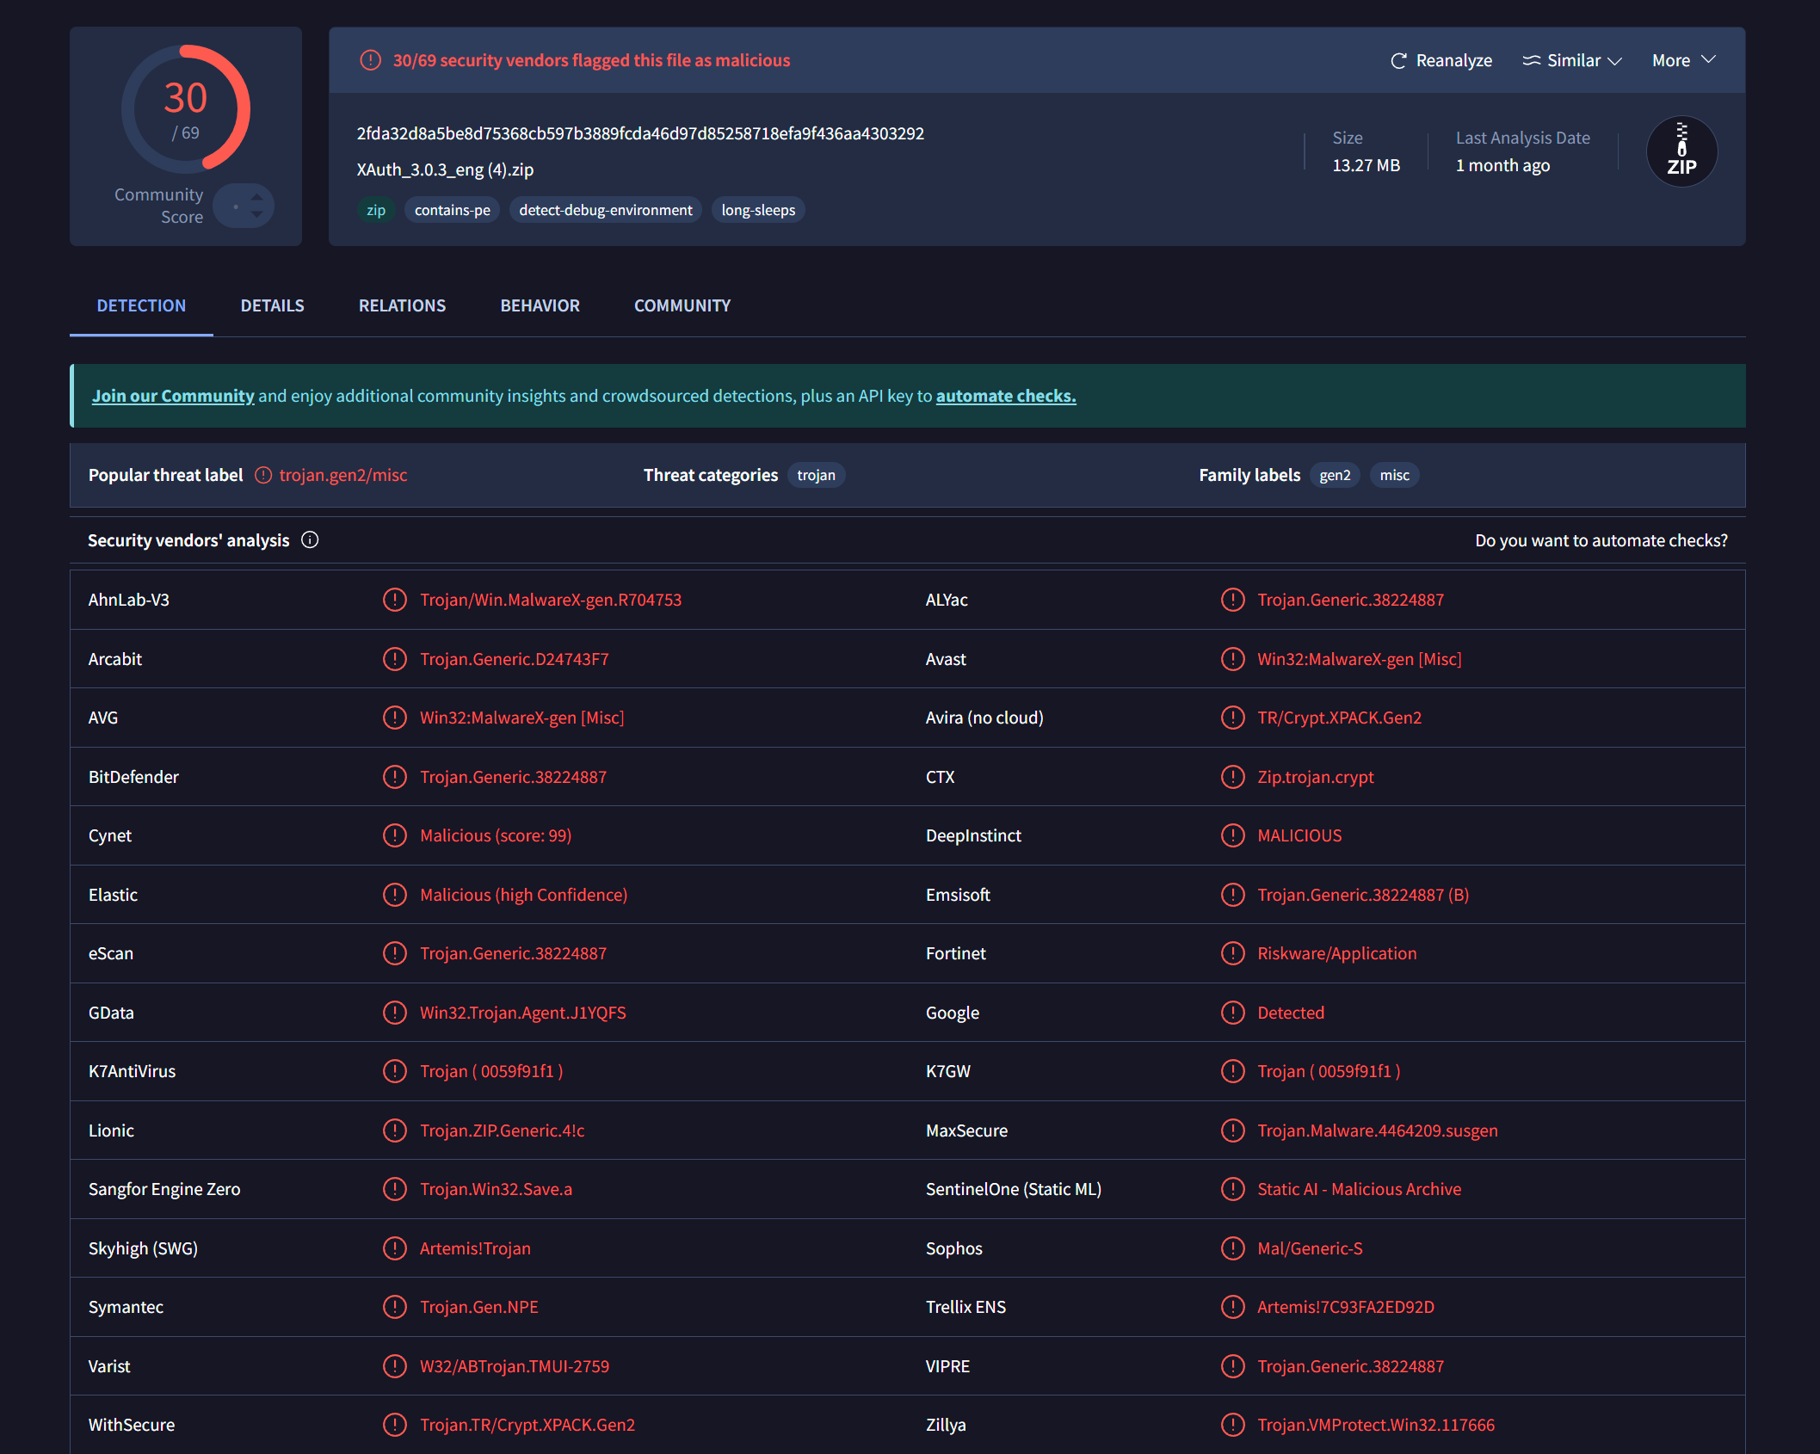This screenshot has height=1454, width=1820.
Task: Select the long-sleeps tag
Action: pyautogui.click(x=758, y=210)
